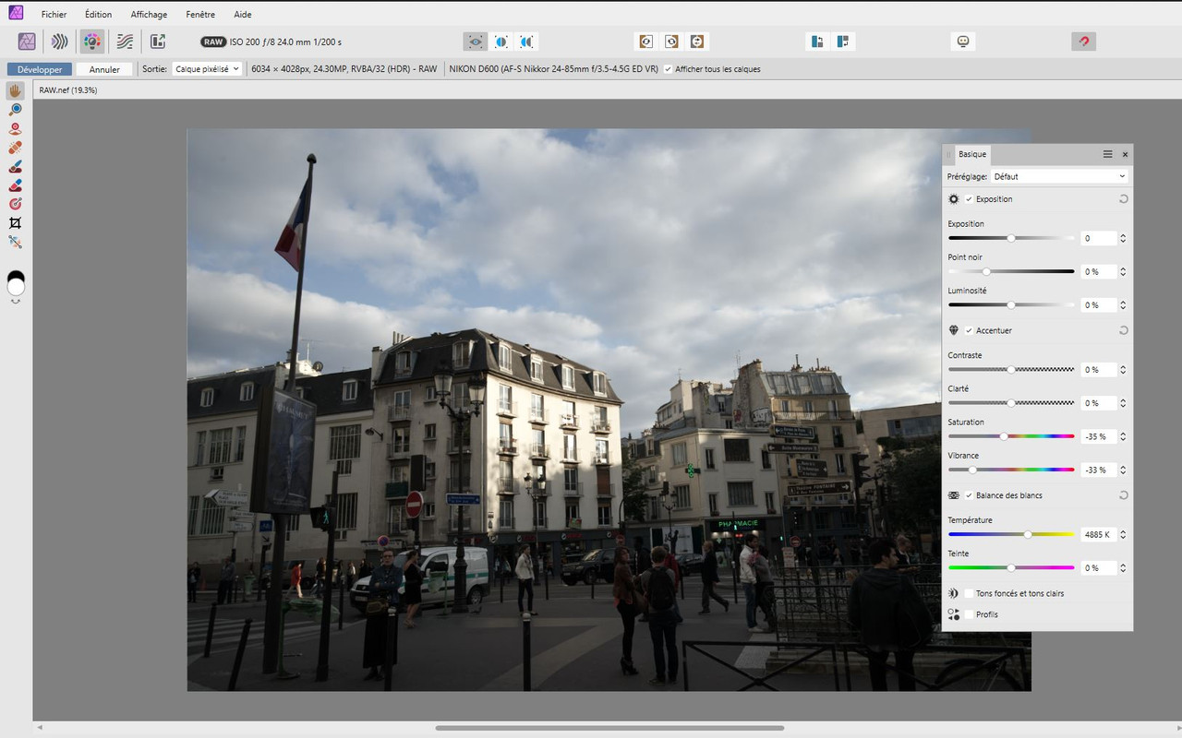Click the Saturation value stepper
1182x738 pixels.
pyautogui.click(x=1123, y=436)
